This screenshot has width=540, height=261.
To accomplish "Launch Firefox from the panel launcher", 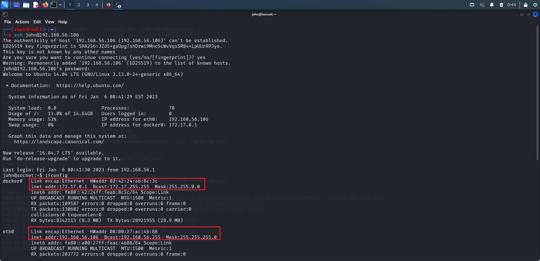I will pos(45,5).
